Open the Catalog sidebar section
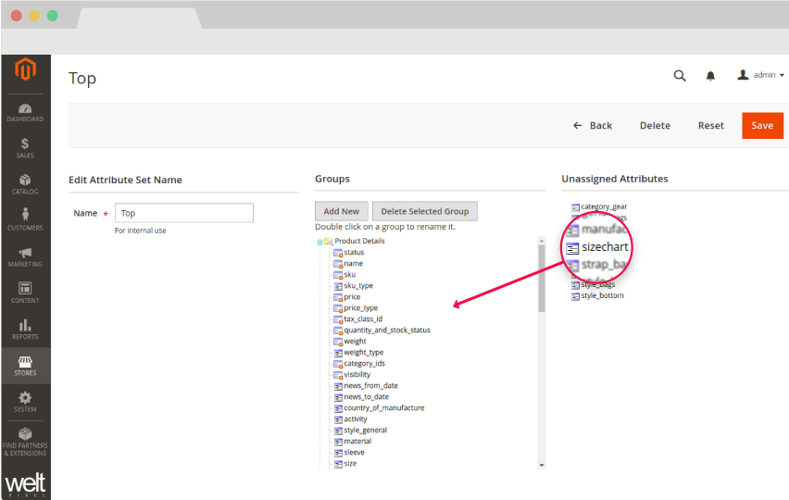 click(x=25, y=183)
